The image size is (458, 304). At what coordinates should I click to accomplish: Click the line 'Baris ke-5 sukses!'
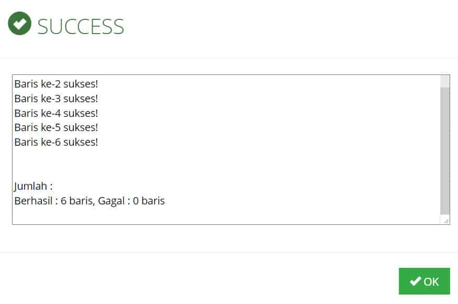pyautogui.click(x=56, y=127)
